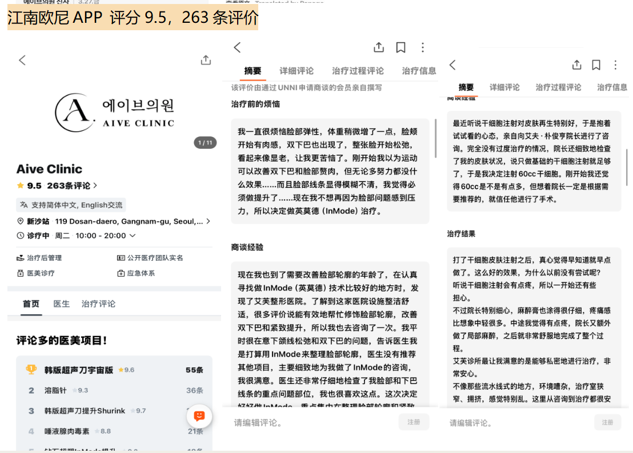
Task: Bookmark the middle InMode review
Action: [x=401, y=47]
